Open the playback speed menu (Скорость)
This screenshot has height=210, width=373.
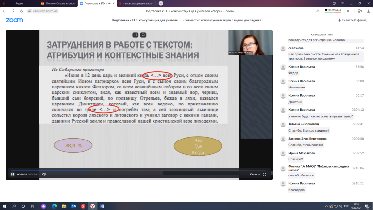pyautogui.click(x=255, y=175)
